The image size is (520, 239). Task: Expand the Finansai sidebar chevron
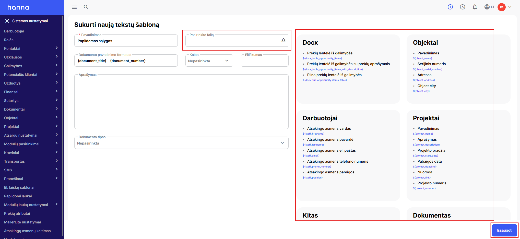point(57,91)
